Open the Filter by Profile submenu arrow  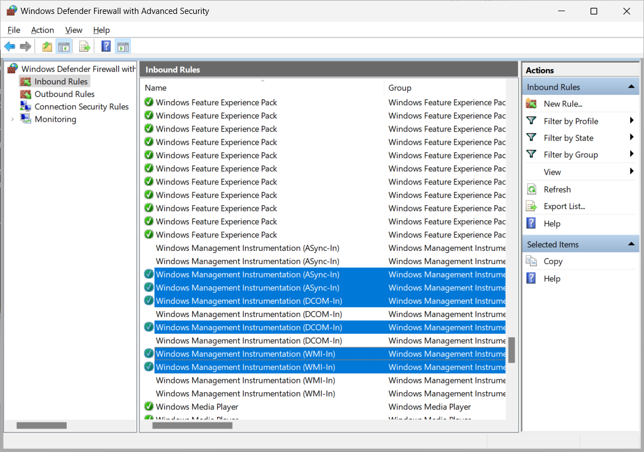click(632, 120)
